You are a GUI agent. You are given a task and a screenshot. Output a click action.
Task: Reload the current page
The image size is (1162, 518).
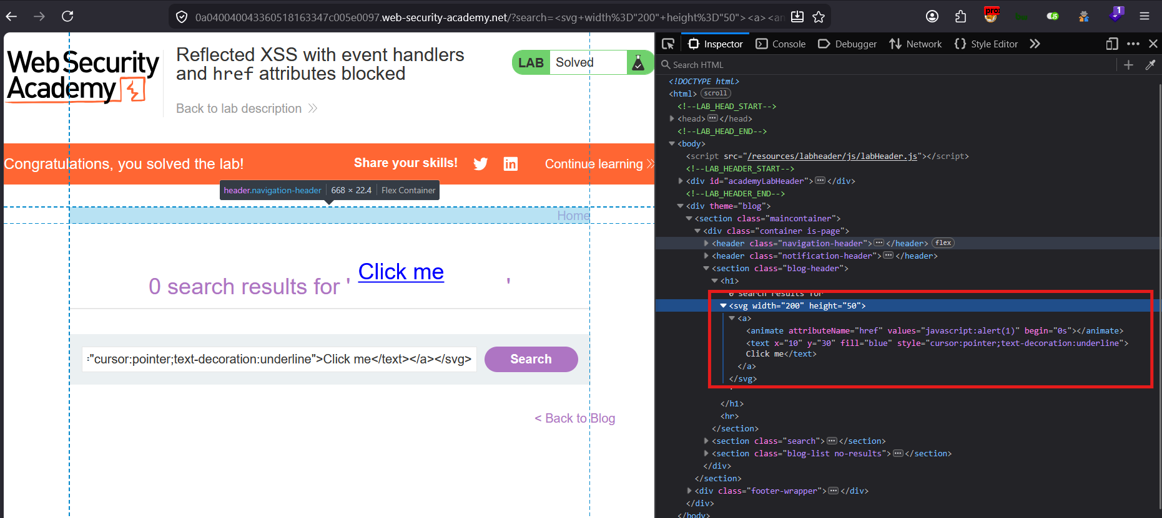[67, 17]
